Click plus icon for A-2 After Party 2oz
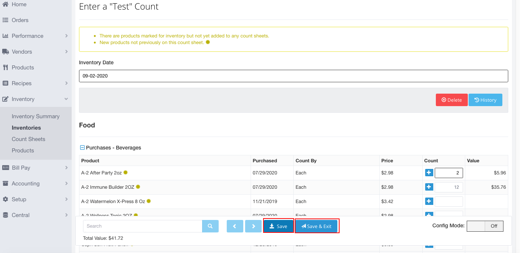 (x=429, y=173)
